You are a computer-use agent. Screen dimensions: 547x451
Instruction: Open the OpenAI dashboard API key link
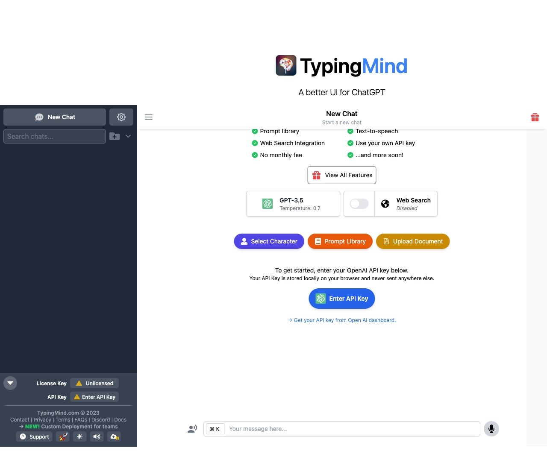tap(342, 320)
